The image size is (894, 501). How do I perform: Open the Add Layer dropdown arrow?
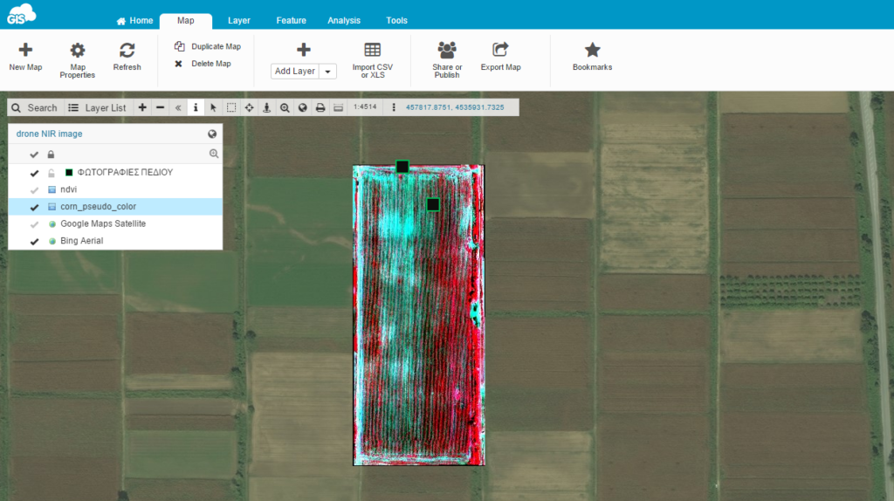click(x=328, y=72)
